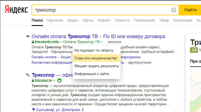Viewport: 201px width, 112px height.
Task: Click the green crown badge after tricolor.tv
Action: (59, 80)
